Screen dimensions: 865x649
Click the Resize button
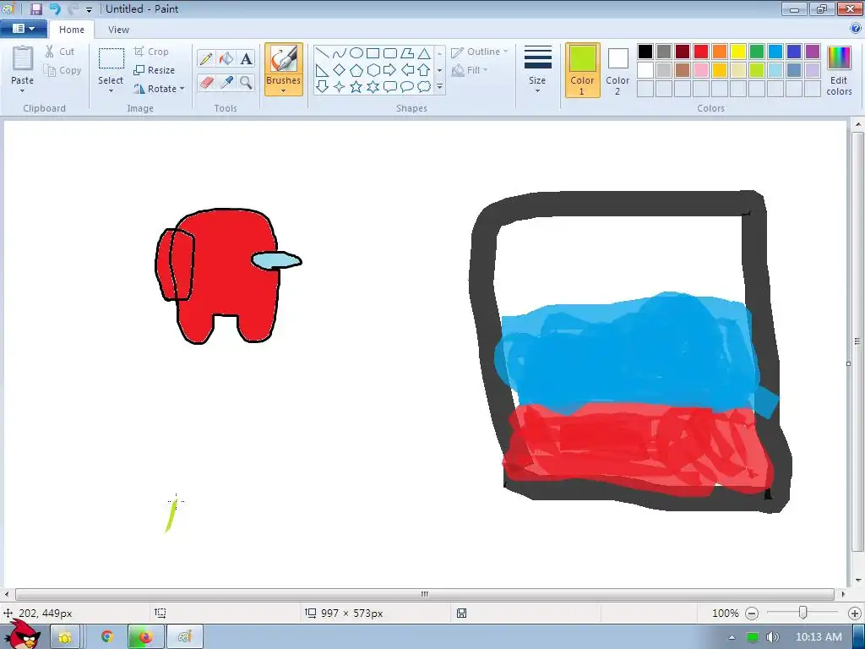155,70
